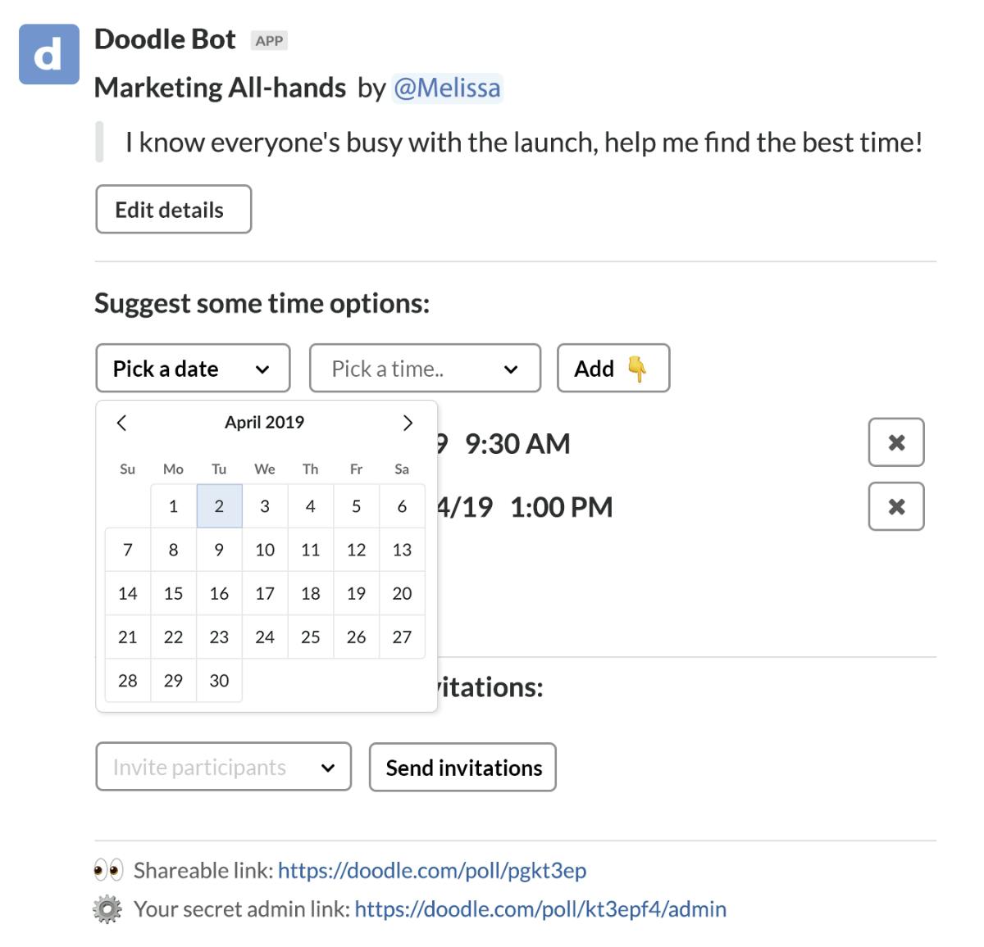Open the Pick a time dropdown
The height and width of the screenshot is (947, 984).
click(x=425, y=368)
